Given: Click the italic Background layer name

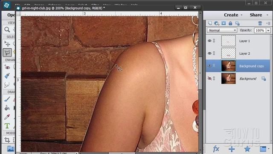Looking at the screenshot, I should point(248,79).
